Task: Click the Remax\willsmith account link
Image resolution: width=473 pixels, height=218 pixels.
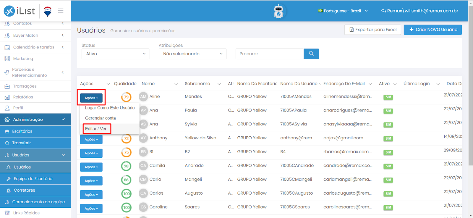Action: click(x=420, y=11)
